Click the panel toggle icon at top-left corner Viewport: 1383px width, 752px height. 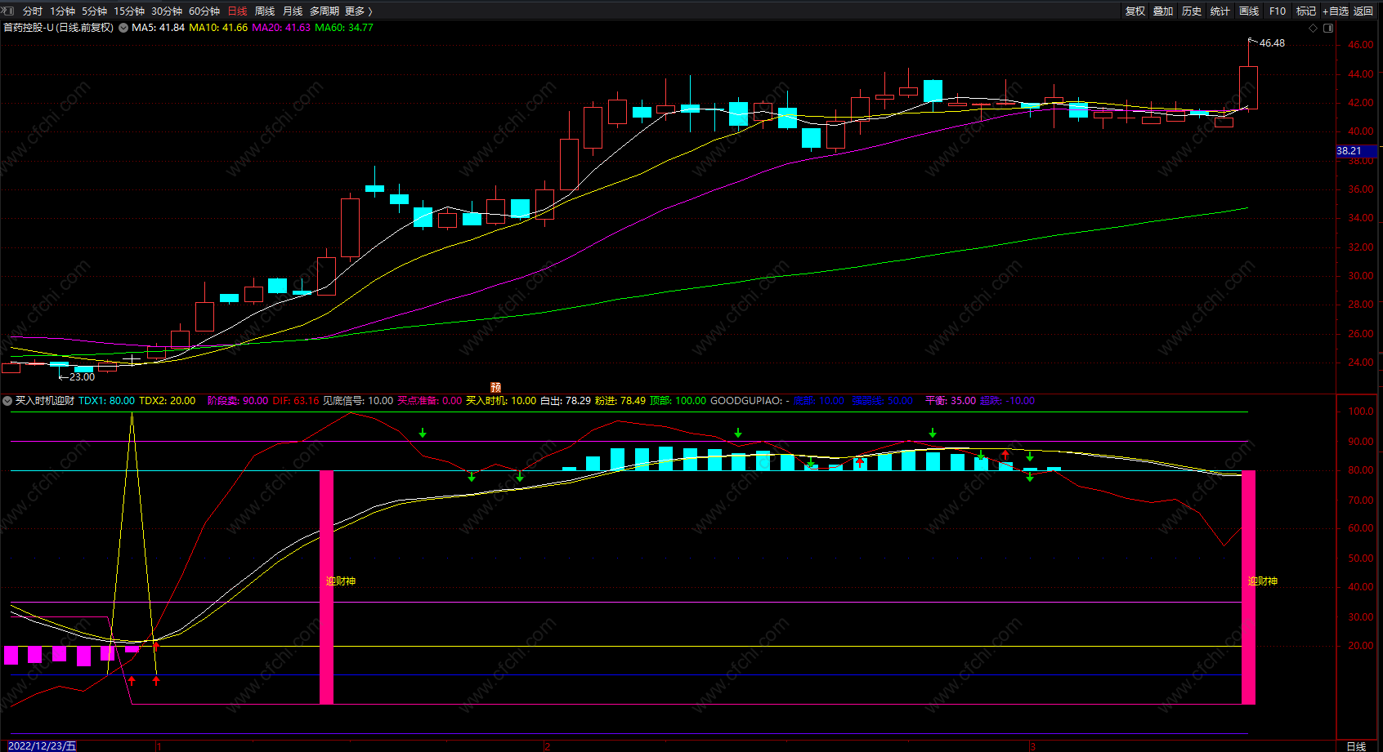(x=8, y=11)
